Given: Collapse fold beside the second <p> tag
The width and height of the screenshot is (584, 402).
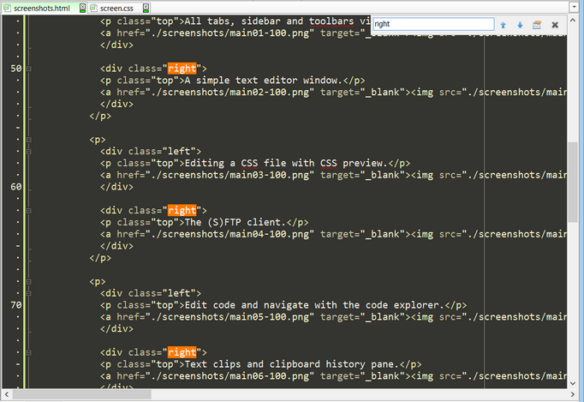Looking at the screenshot, I should tap(28, 140).
